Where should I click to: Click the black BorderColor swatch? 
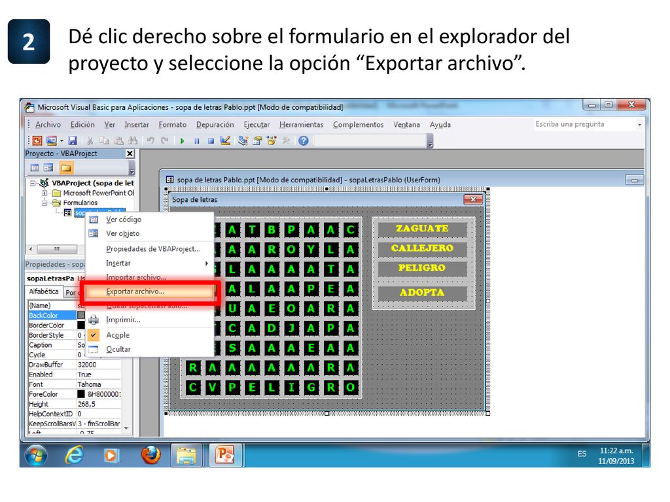[x=80, y=326]
